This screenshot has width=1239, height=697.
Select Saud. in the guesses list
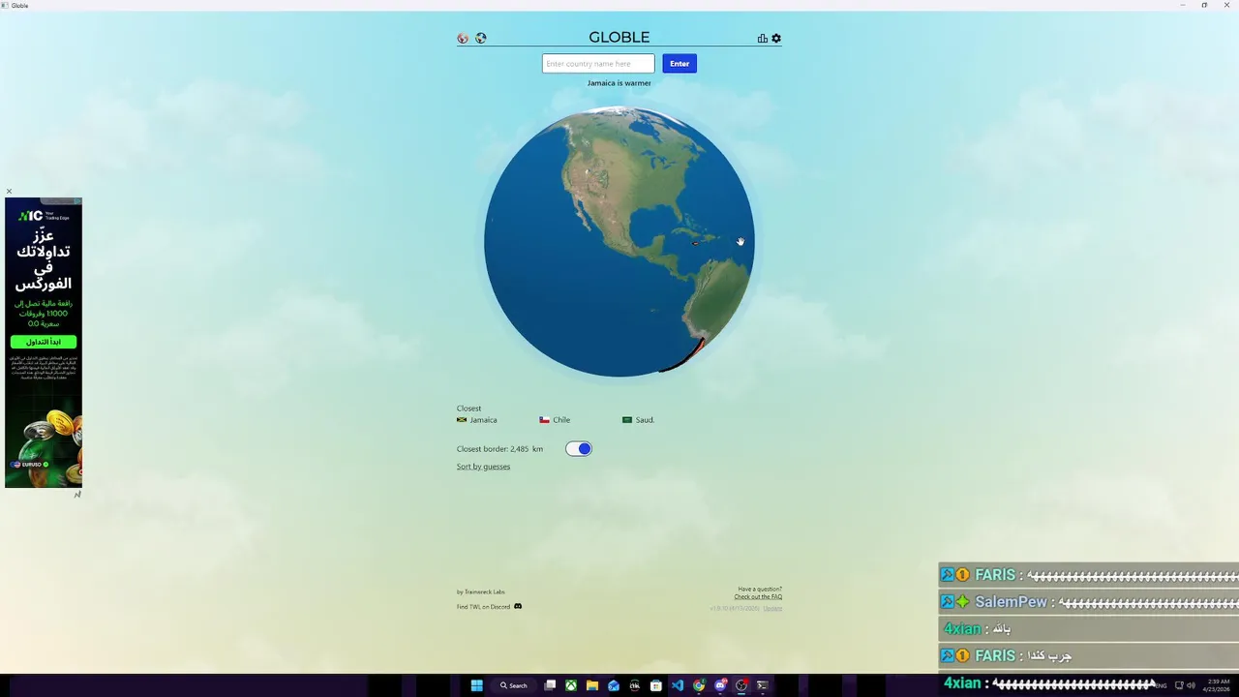click(x=645, y=420)
